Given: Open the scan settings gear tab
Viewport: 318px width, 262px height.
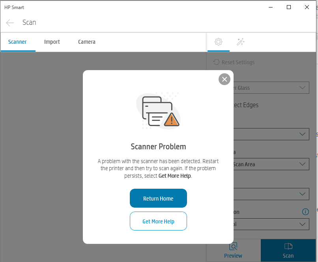Looking at the screenshot, I should tap(219, 42).
